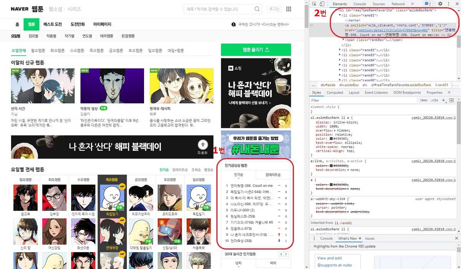Select 남자 in realtime popular webtoons
The image size is (461, 269).
pyautogui.click(x=239, y=263)
